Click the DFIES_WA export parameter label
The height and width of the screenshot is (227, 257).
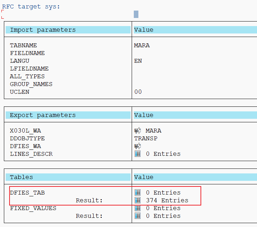coord(25,146)
